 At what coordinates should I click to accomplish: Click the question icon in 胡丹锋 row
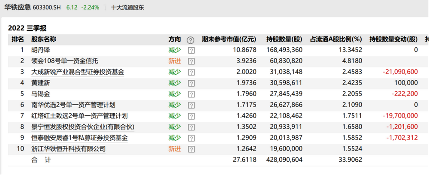pos(191,50)
